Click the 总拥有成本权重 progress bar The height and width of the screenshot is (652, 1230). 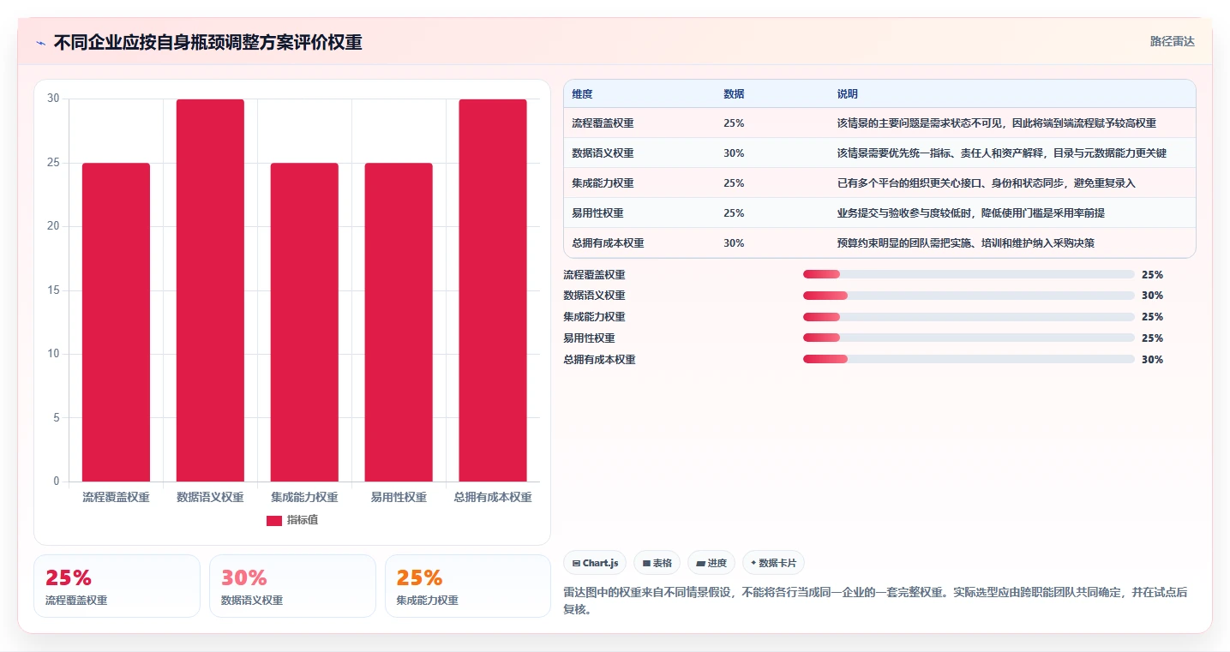point(969,359)
